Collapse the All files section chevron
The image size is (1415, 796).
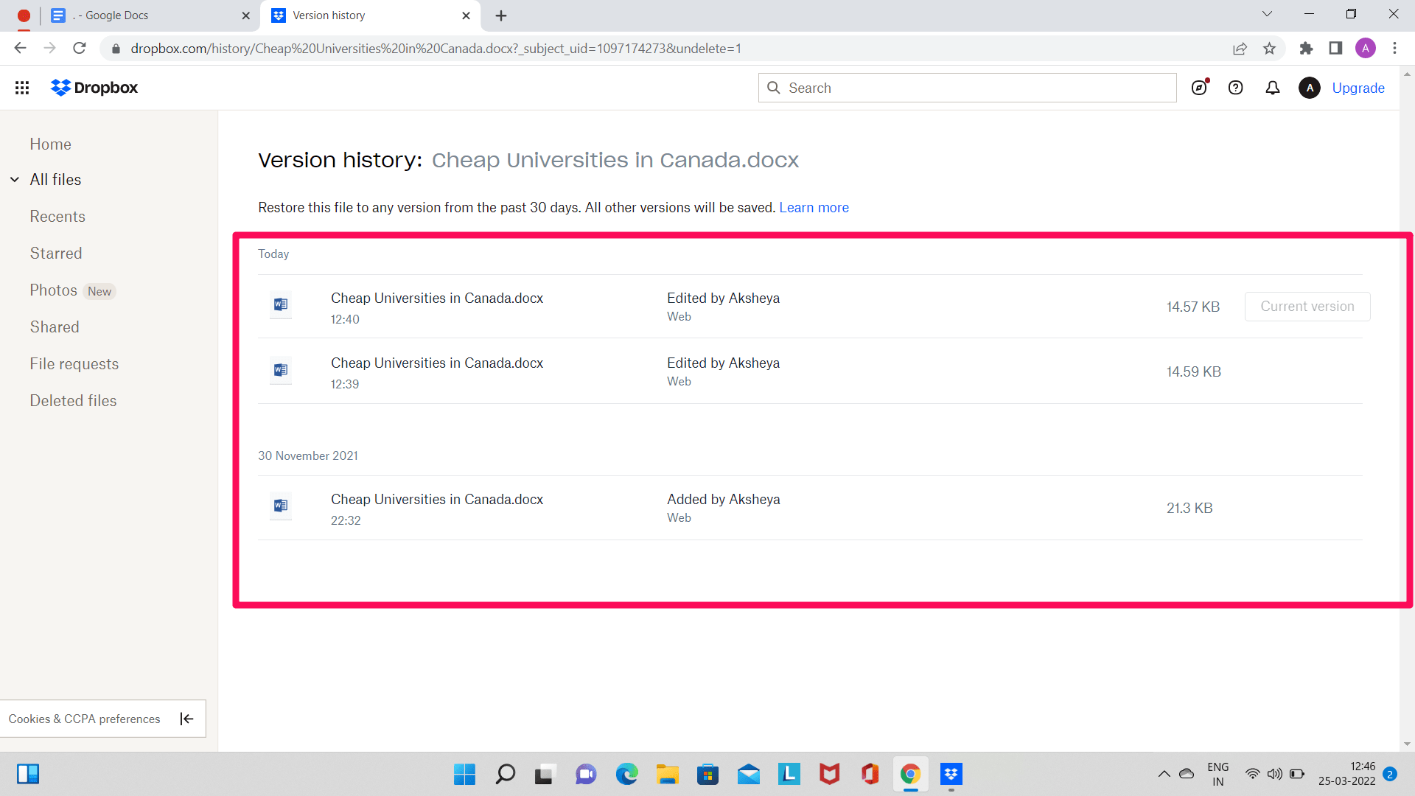(x=14, y=179)
